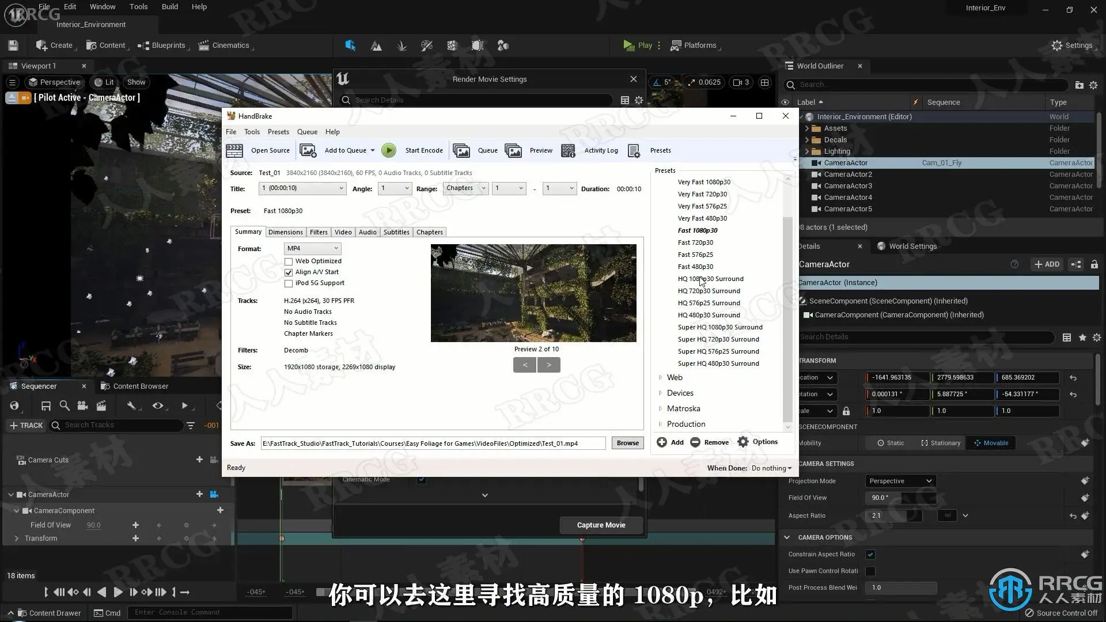Click the Scale lock icon in Transform
The width and height of the screenshot is (1106, 622).
pyautogui.click(x=846, y=411)
